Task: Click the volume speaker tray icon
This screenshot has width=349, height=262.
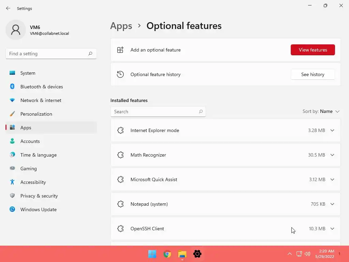Action: pos(307,254)
